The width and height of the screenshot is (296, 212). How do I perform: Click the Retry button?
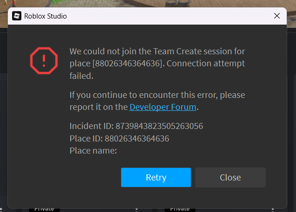click(x=156, y=177)
